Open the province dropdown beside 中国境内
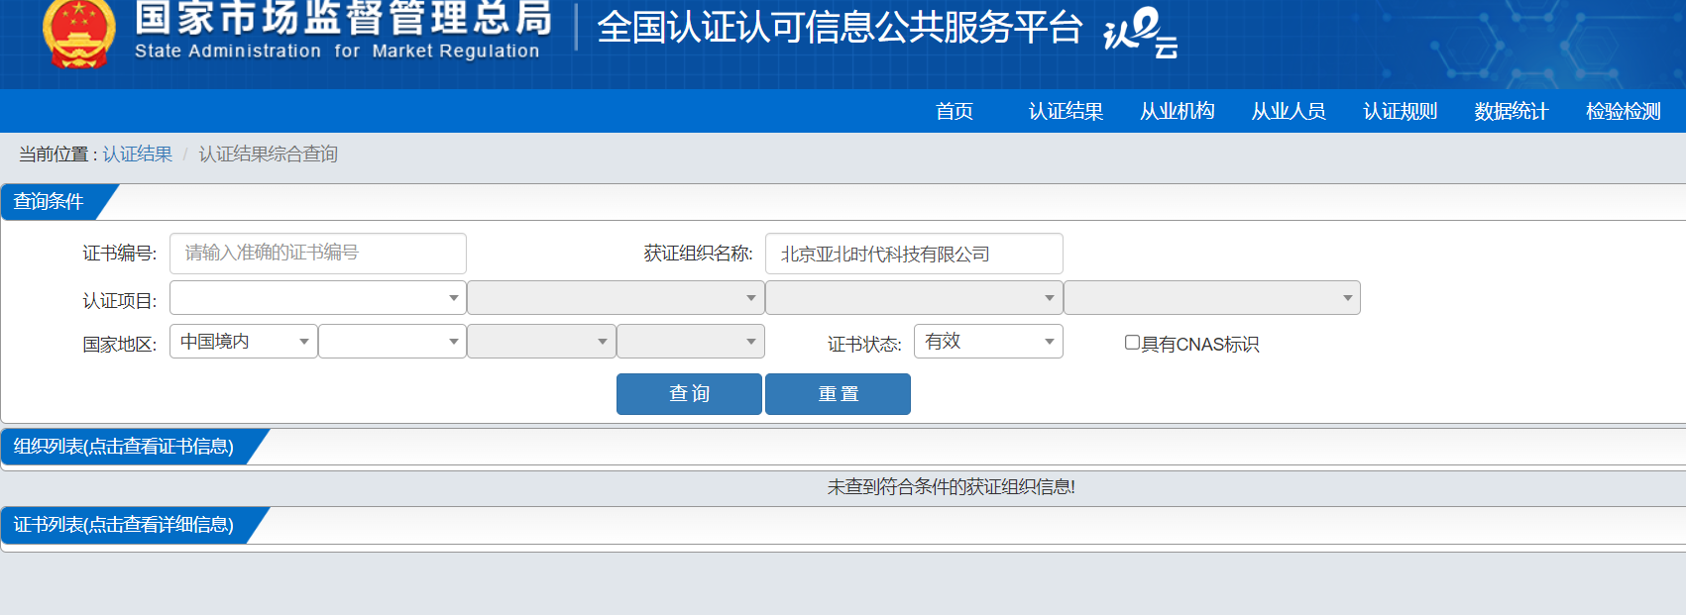The width and height of the screenshot is (1686, 615). coord(393,341)
